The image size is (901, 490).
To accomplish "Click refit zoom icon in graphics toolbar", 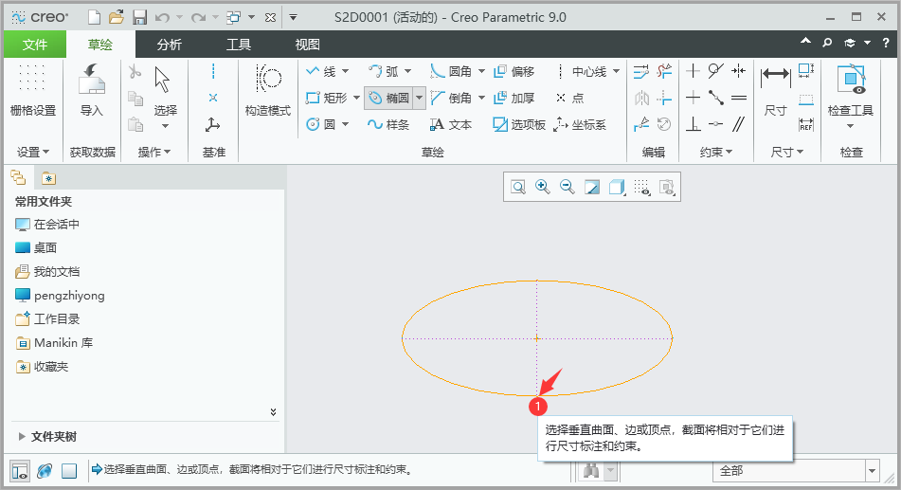I will pyautogui.click(x=518, y=187).
